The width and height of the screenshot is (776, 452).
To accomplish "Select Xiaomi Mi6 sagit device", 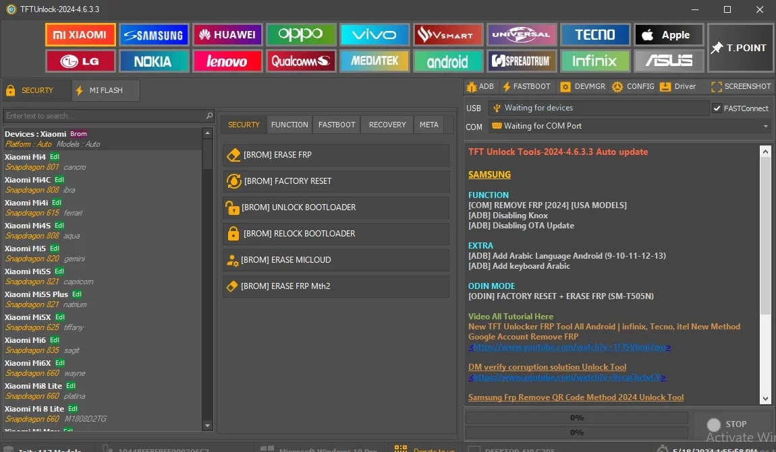I will tap(103, 345).
